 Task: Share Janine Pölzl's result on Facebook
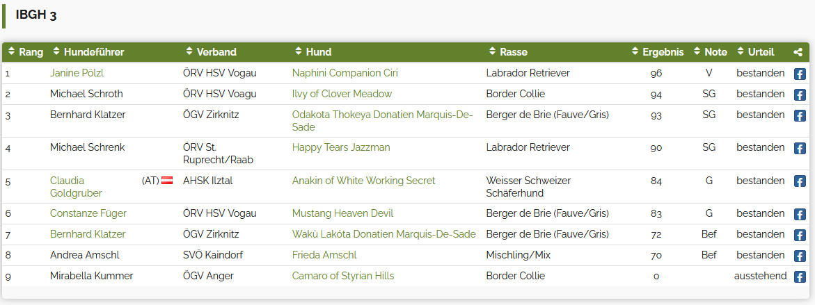(800, 74)
